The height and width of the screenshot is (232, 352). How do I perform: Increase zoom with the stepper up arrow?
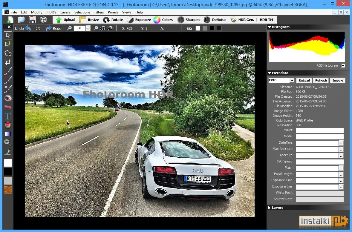click(x=88, y=27)
